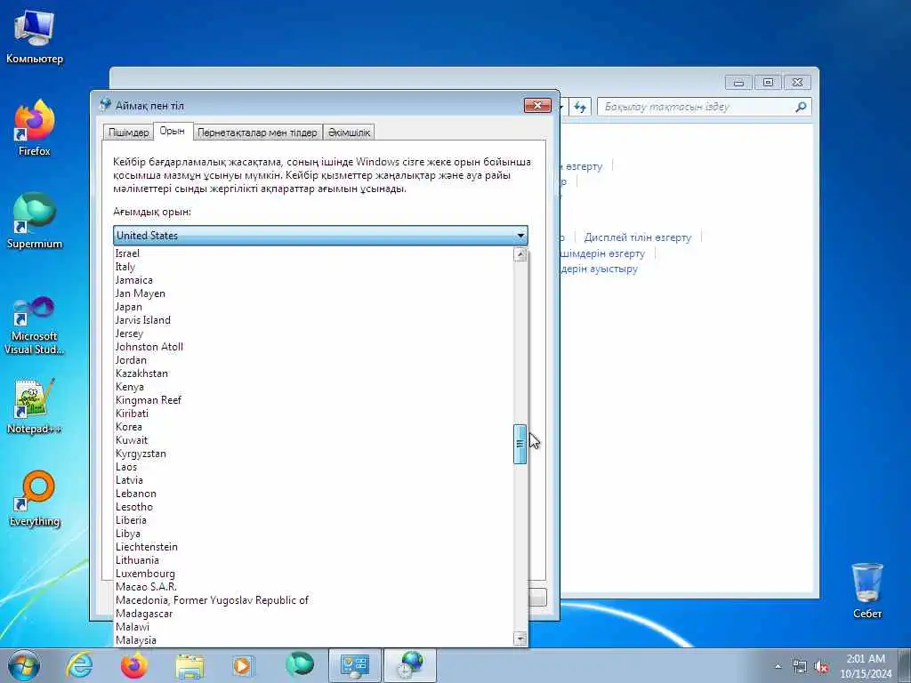Choose Kazakhstan as current location

(x=314, y=374)
